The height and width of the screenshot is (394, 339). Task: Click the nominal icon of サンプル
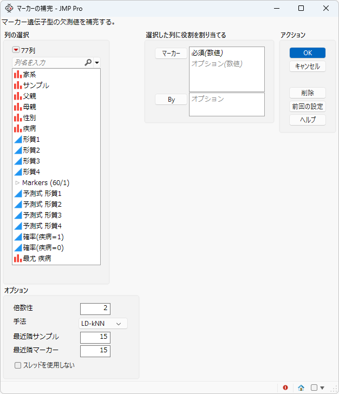point(18,85)
